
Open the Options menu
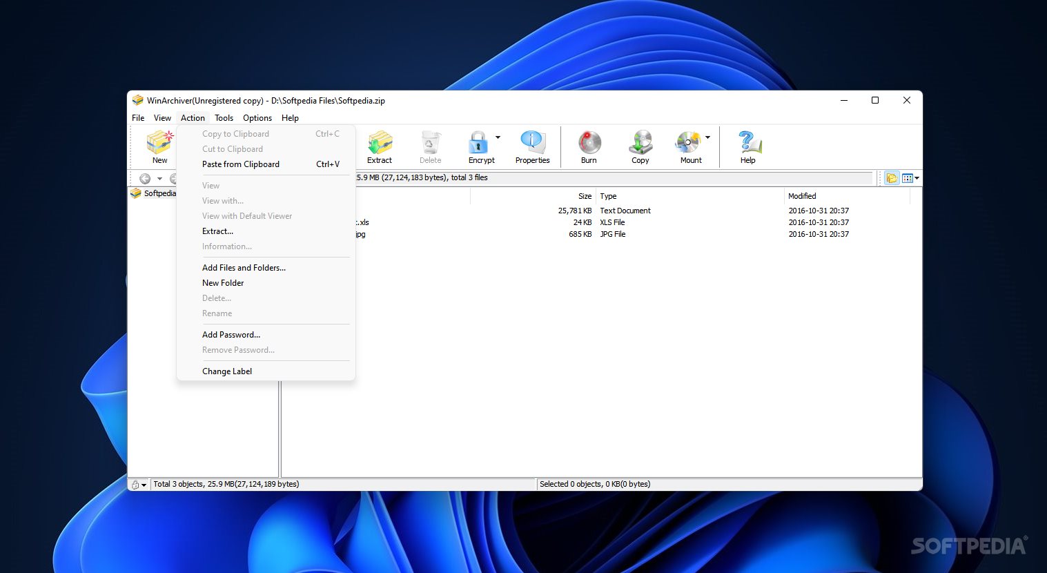pos(257,118)
